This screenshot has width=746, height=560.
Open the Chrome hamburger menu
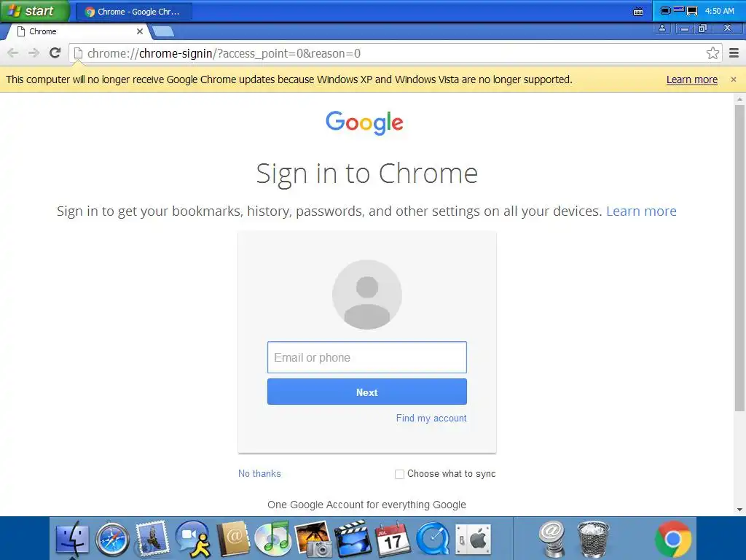click(x=734, y=52)
